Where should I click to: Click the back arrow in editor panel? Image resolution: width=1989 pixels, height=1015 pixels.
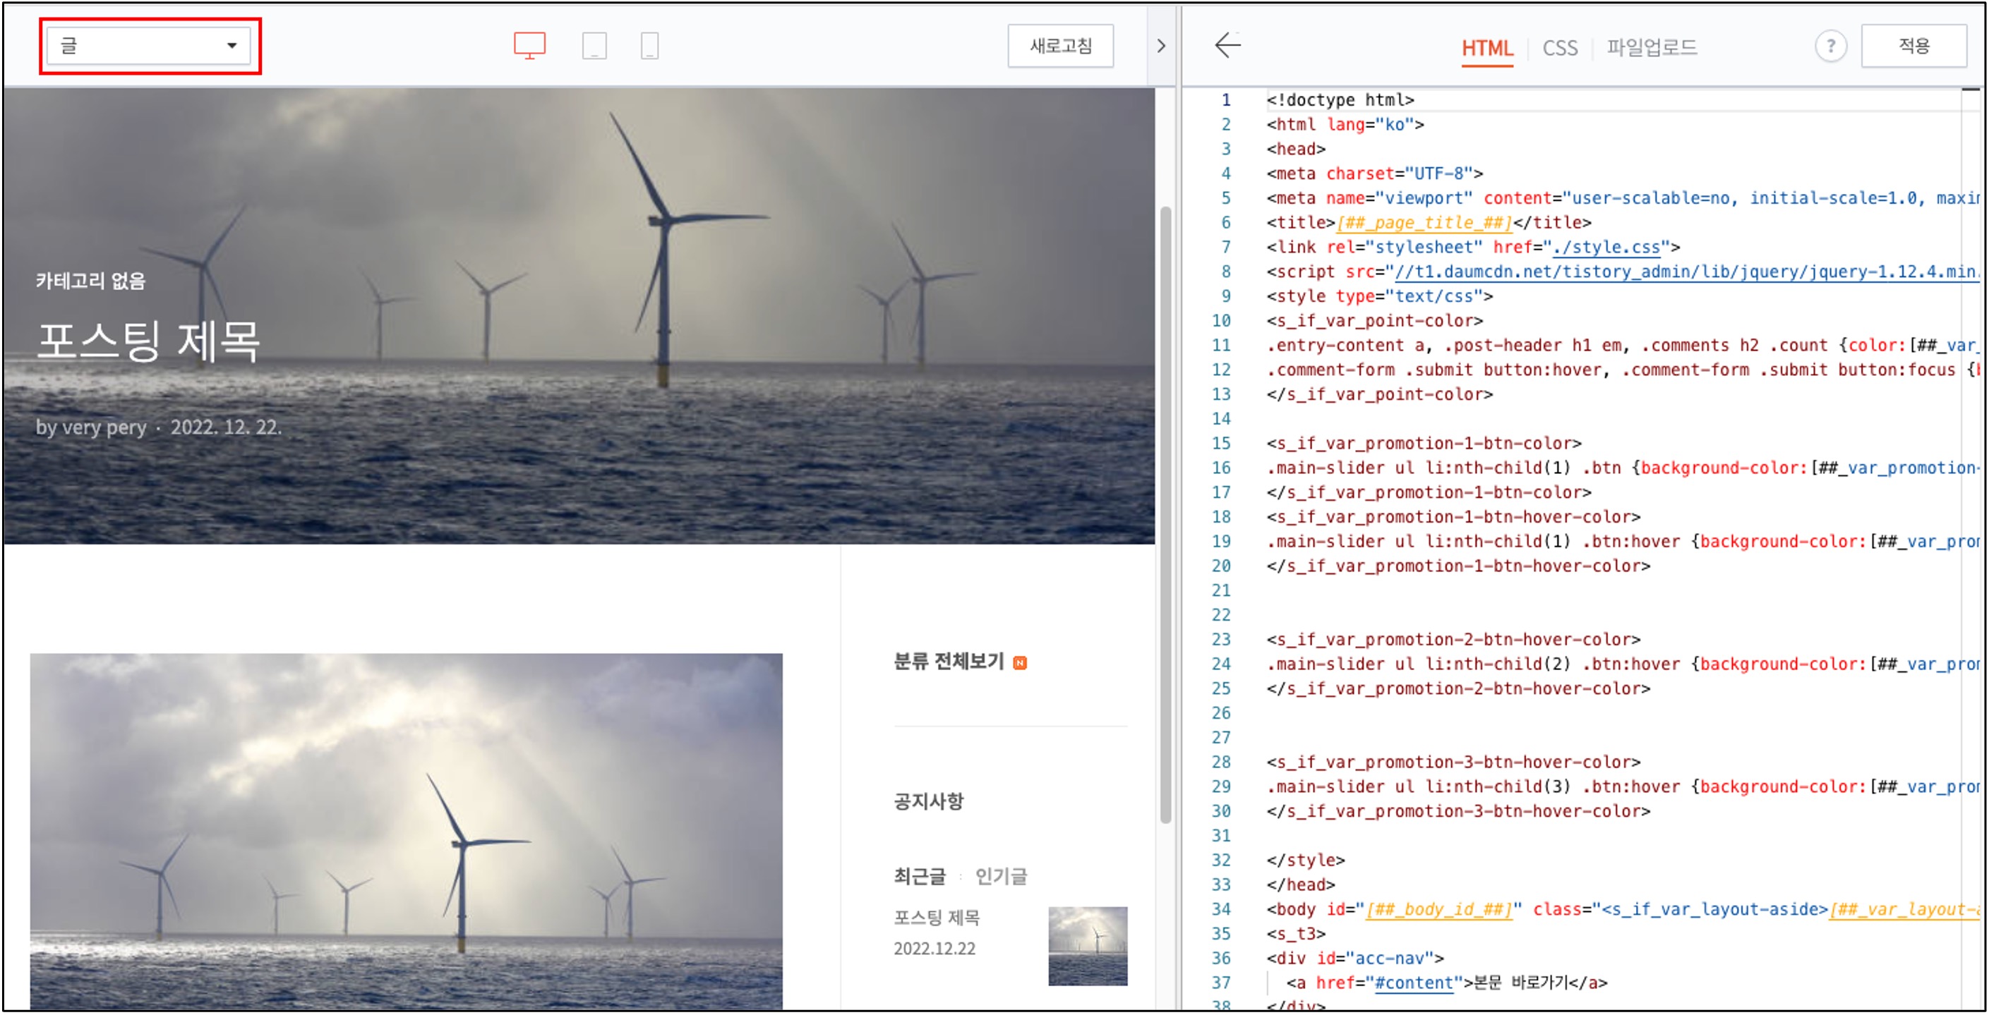[1227, 46]
